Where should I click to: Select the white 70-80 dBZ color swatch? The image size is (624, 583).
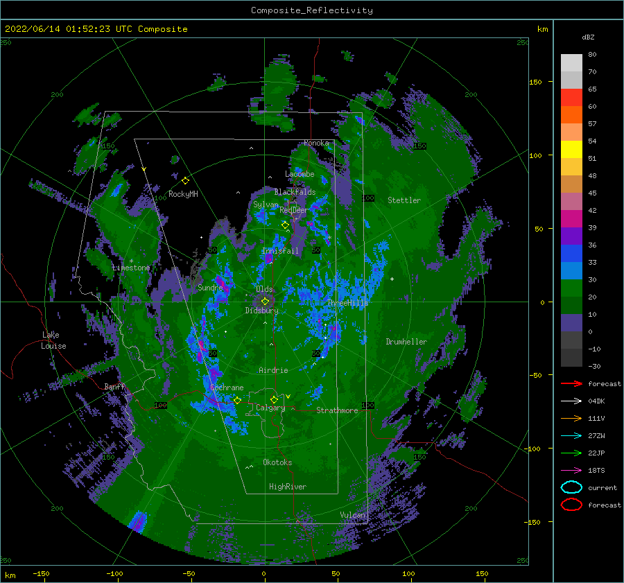pyautogui.click(x=571, y=63)
